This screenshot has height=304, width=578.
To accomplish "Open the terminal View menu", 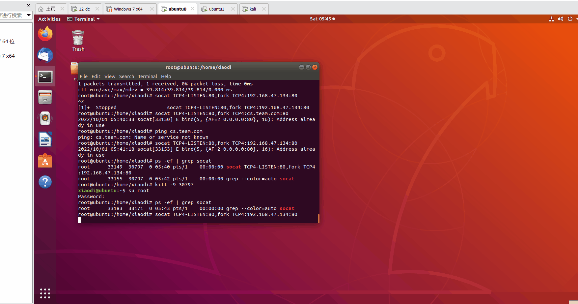I will coord(110,76).
